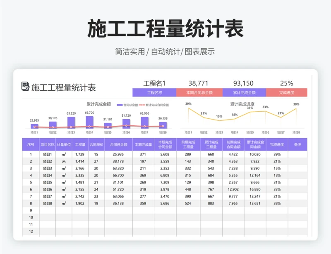Click the large 施工工程量统计表 banner heading

pyautogui.click(x=165, y=28)
